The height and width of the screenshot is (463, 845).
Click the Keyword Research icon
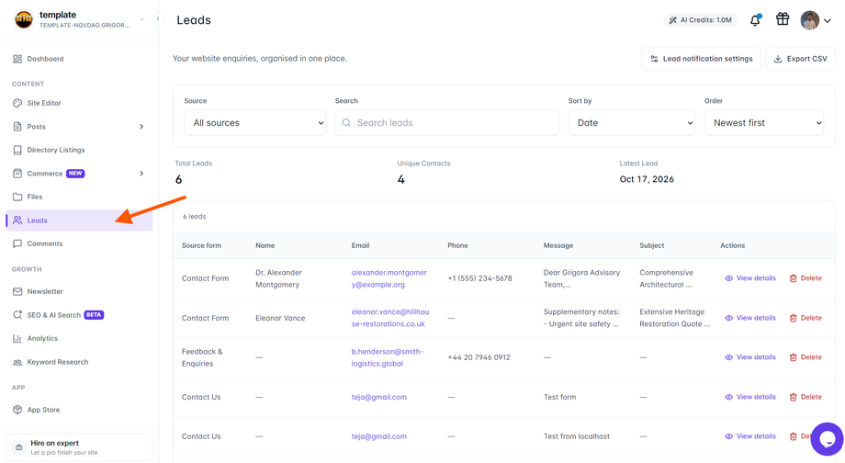point(17,362)
